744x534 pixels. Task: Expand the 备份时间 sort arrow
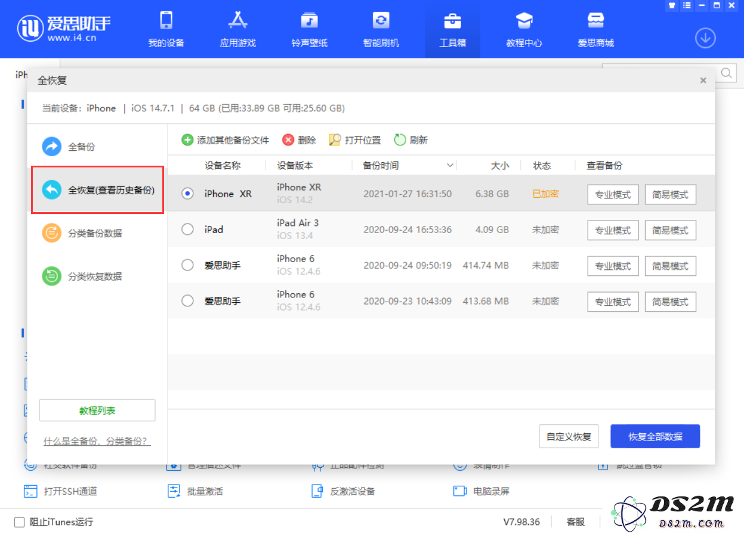click(x=450, y=166)
